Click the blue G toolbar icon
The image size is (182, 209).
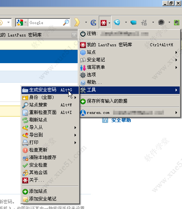[93, 23]
